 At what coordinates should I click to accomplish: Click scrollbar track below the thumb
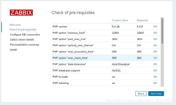point(162,65)
